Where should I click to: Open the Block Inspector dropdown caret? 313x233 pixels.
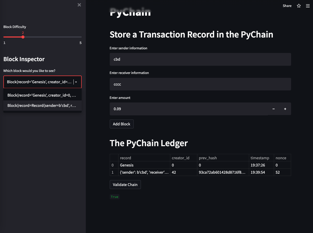click(76, 82)
